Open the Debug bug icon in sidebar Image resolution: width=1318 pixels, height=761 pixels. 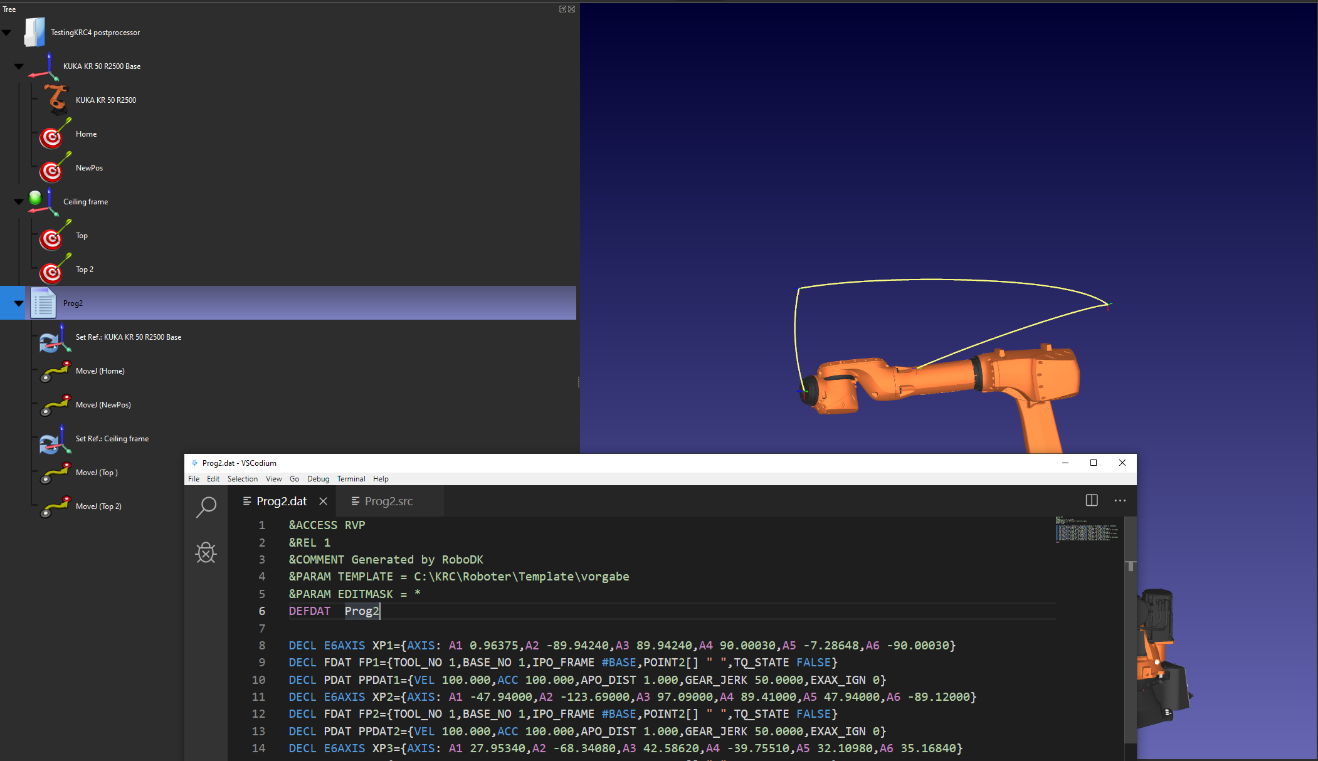[206, 552]
